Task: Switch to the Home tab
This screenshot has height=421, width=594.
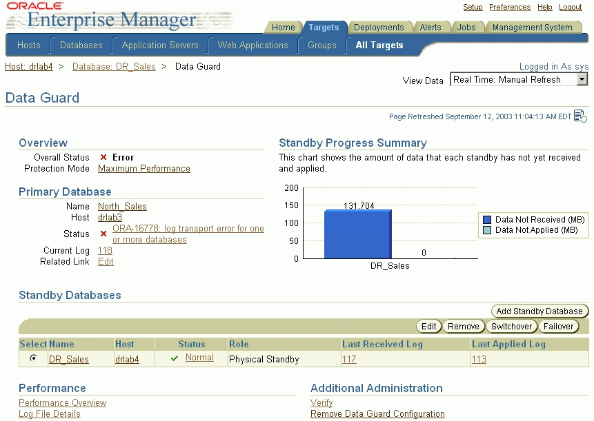Action: pyautogui.click(x=283, y=28)
